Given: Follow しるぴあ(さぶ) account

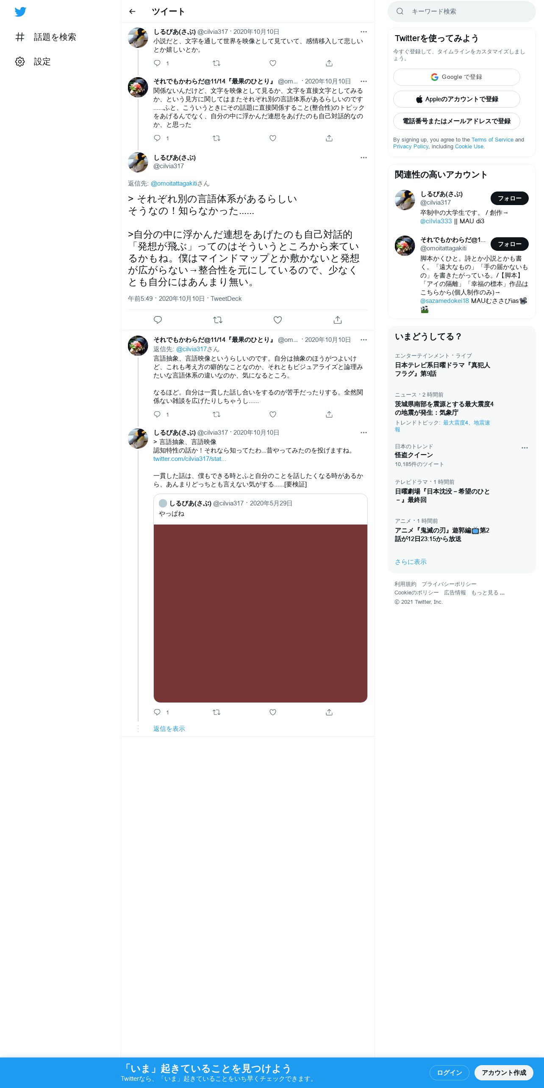Looking at the screenshot, I should 509,198.
